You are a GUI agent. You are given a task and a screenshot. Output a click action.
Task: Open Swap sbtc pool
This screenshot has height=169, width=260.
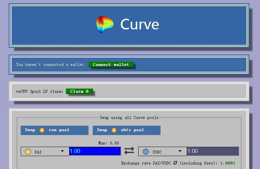coord(127,130)
